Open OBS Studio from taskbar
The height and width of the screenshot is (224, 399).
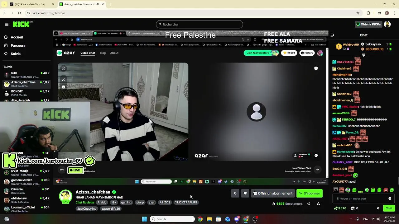(x=255, y=219)
